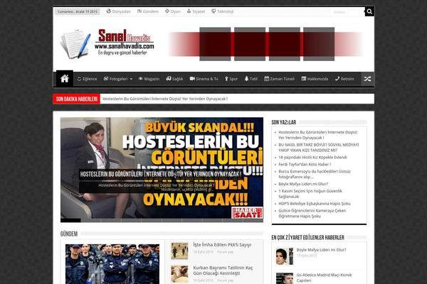Image resolution: width=427 pixels, height=284 pixels.
Task: Expand the Fotogaleri dropdown arrow
Action: pyautogui.click(x=131, y=79)
